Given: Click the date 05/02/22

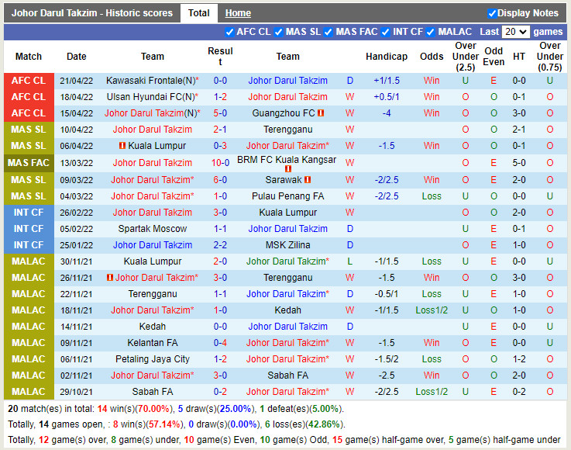Looking at the screenshot, I should [x=77, y=229].
